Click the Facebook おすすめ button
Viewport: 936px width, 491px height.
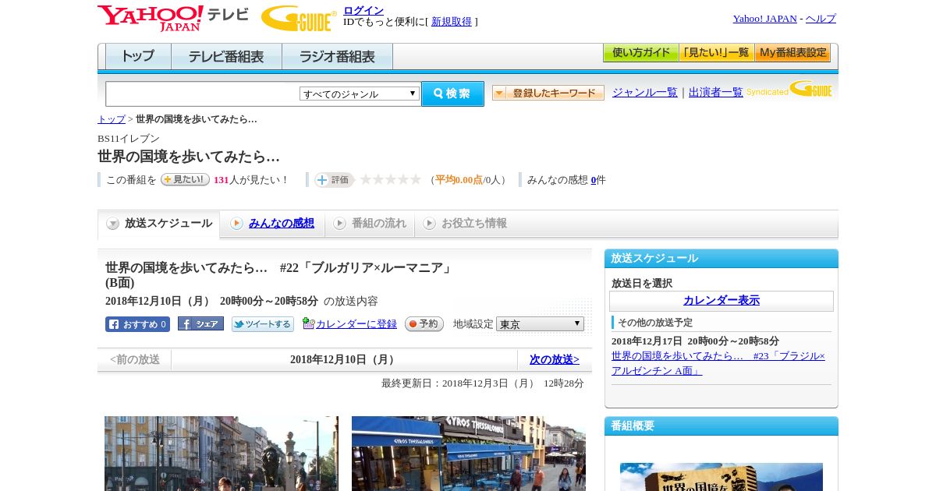coord(137,324)
